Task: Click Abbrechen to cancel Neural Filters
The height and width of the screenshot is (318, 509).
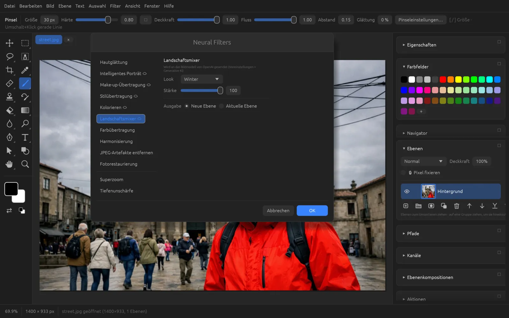Action: (278, 211)
